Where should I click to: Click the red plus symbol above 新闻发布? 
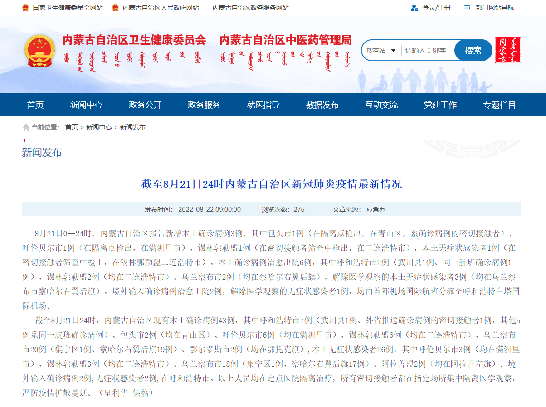coord(24,141)
